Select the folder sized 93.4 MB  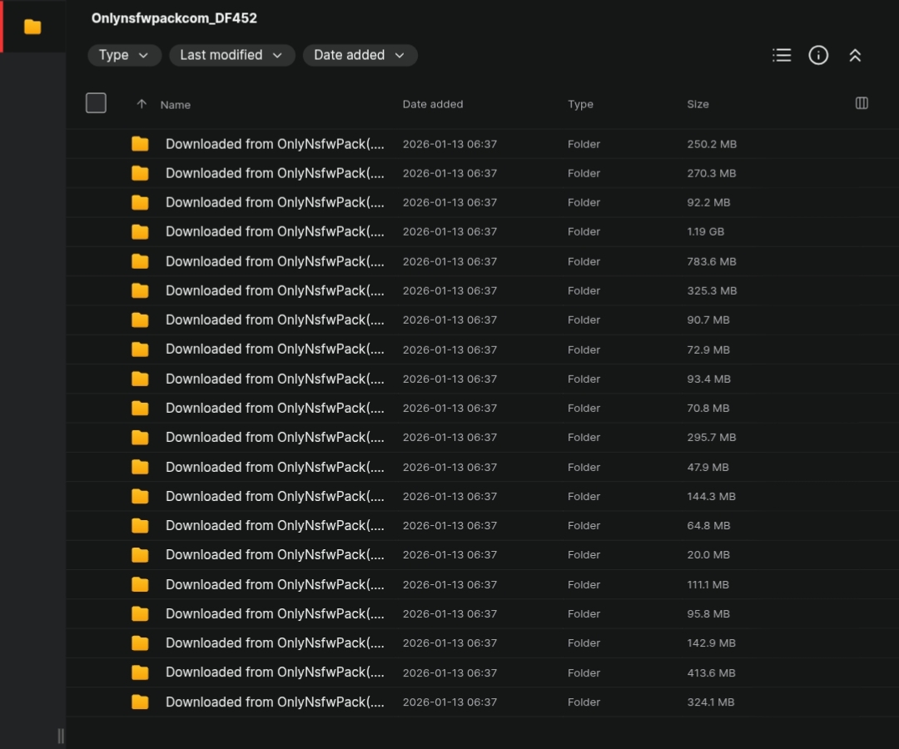[482, 379]
